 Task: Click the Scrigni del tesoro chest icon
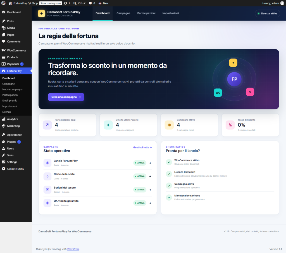47,190
